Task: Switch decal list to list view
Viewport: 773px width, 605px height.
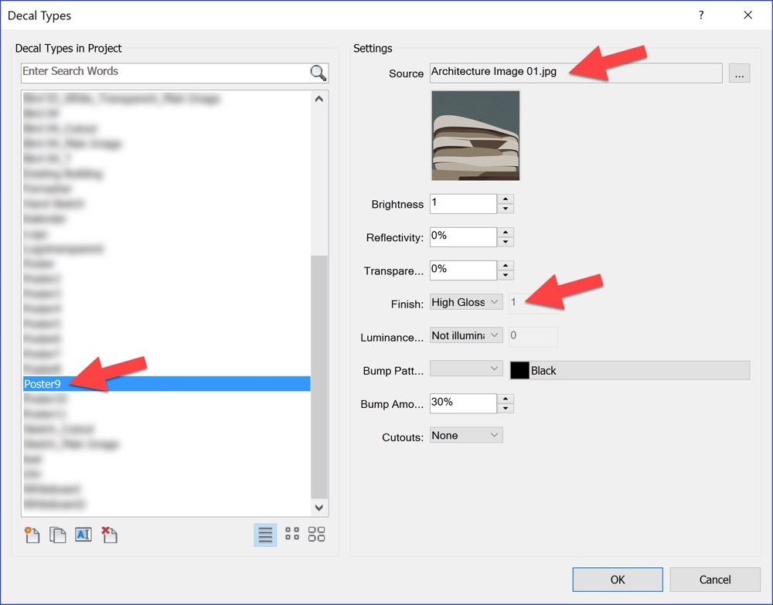Action: coord(265,534)
